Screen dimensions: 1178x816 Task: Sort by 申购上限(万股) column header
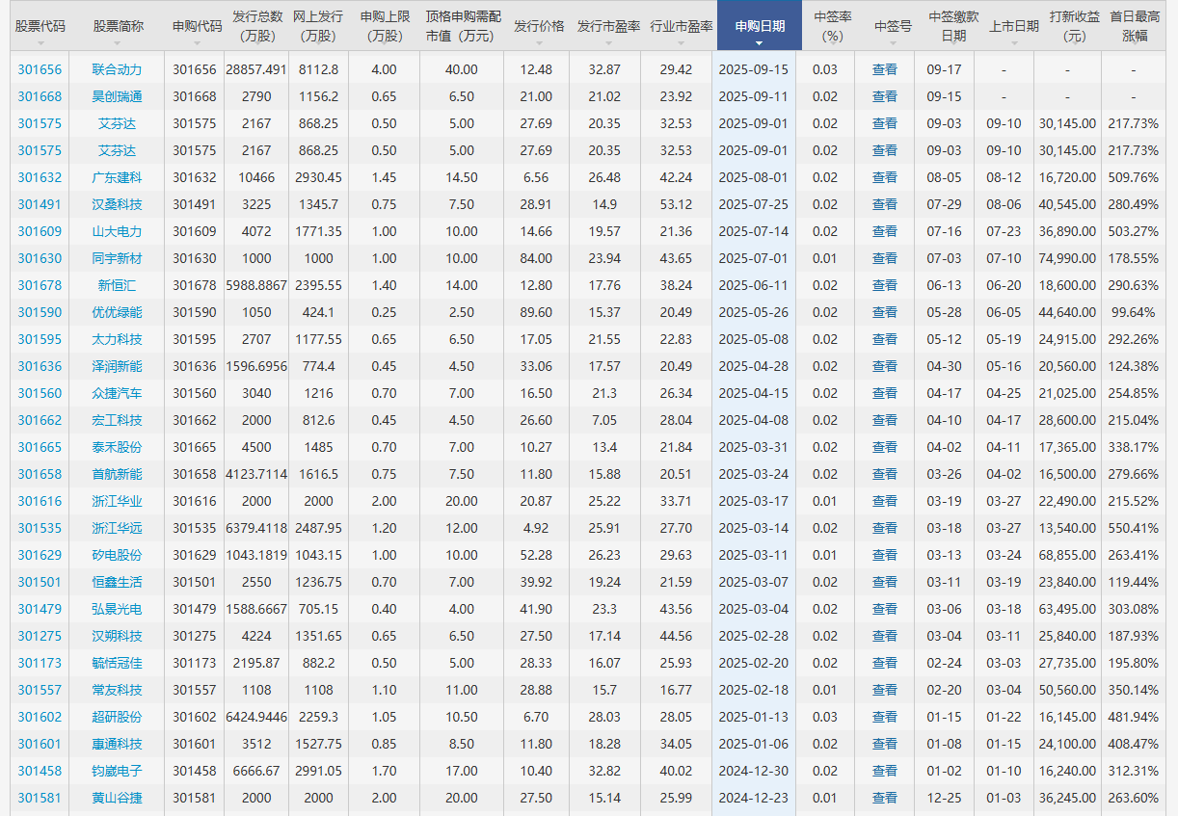(x=384, y=26)
